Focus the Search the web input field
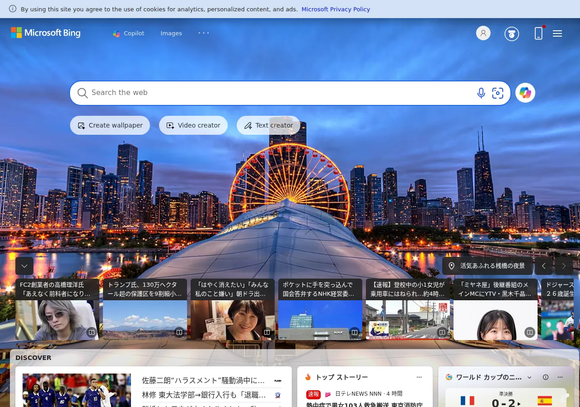This screenshot has height=407, width=580. click(280, 93)
